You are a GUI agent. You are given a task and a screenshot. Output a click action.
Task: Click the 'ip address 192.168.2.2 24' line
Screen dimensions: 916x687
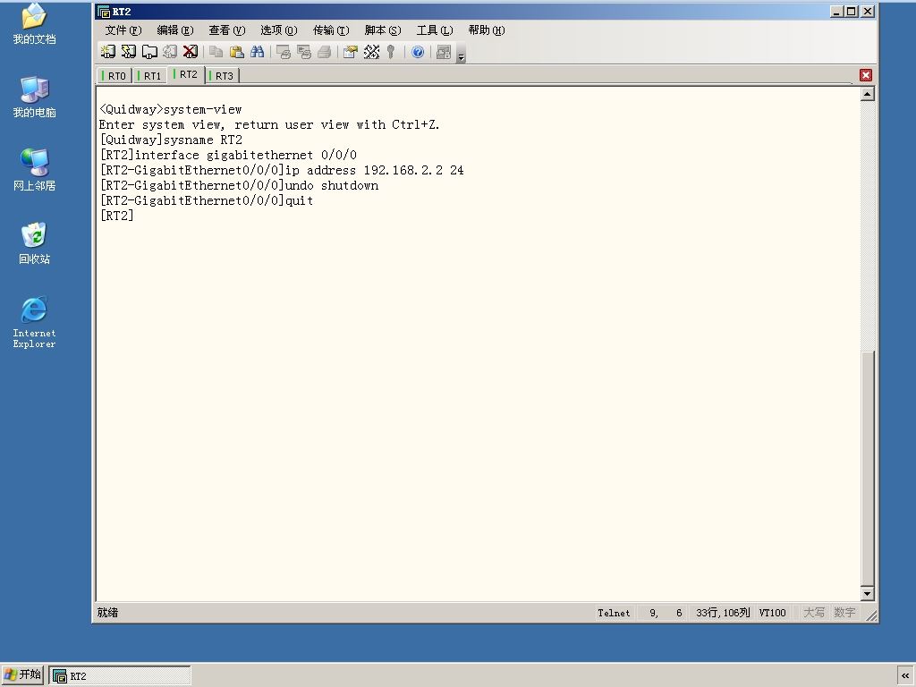click(282, 170)
